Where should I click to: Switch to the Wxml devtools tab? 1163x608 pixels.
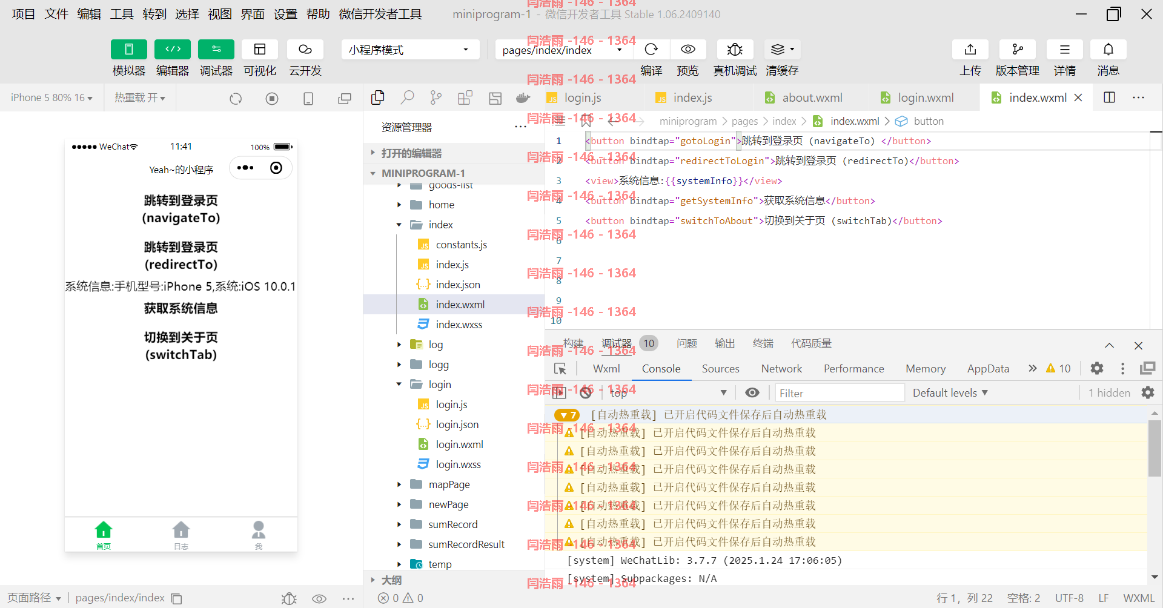click(x=606, y=369)
